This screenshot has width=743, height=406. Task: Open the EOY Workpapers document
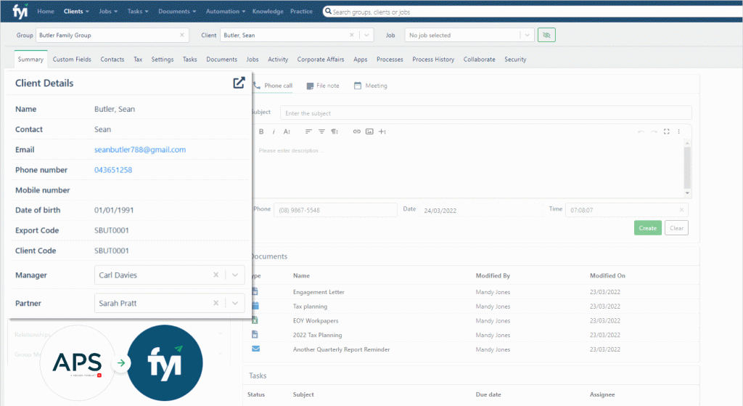[x=316, y=320]
